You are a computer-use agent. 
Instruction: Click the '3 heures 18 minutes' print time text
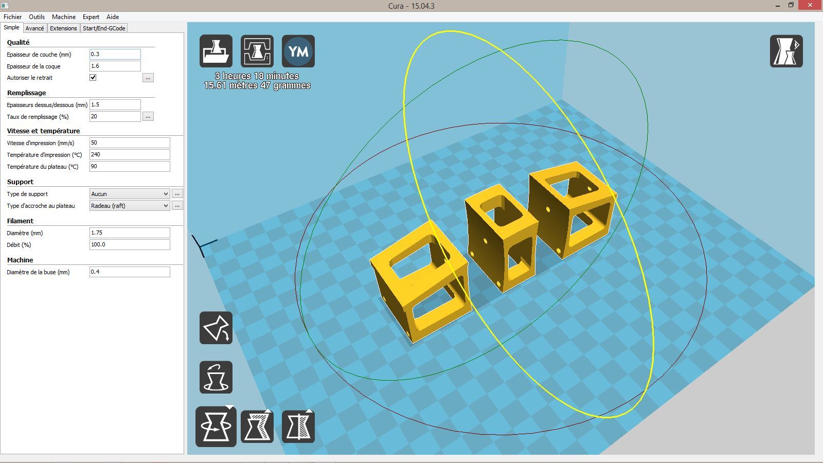[257, 76]
